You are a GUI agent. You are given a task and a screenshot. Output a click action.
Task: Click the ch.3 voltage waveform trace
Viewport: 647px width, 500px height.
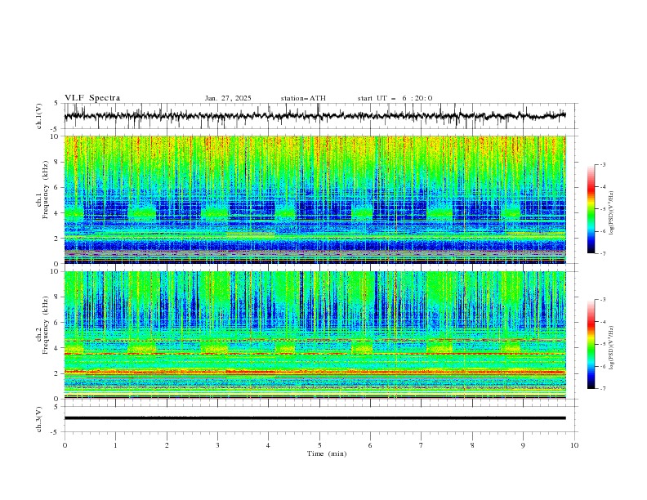coord(315,418)
